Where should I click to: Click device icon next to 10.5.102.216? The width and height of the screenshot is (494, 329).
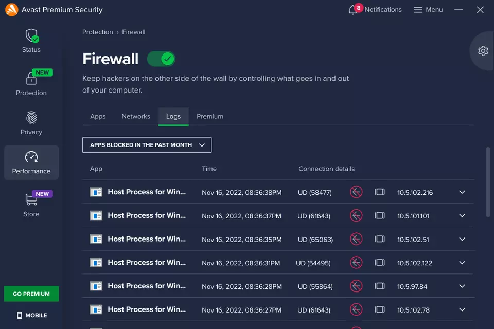(x=380, y=192)
